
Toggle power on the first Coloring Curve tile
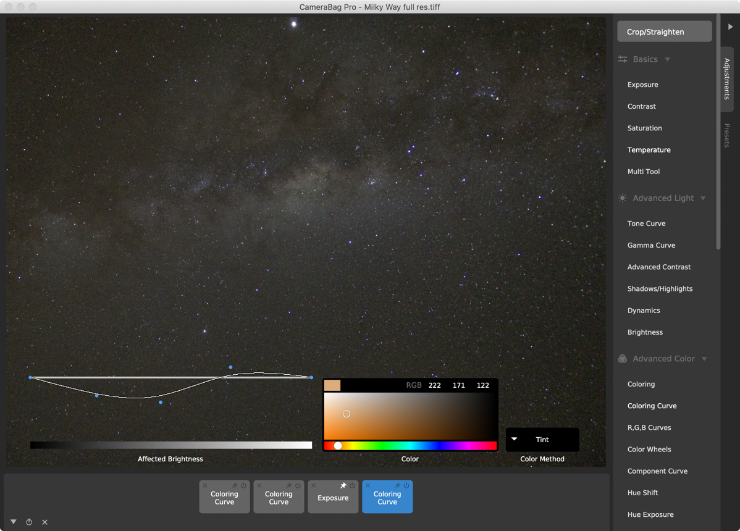pos(243,486)
